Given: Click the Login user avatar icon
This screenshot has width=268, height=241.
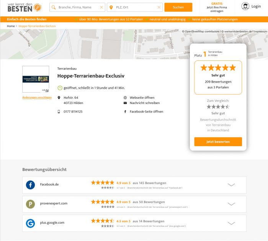Looking at the screenshot, I should 245,7.
